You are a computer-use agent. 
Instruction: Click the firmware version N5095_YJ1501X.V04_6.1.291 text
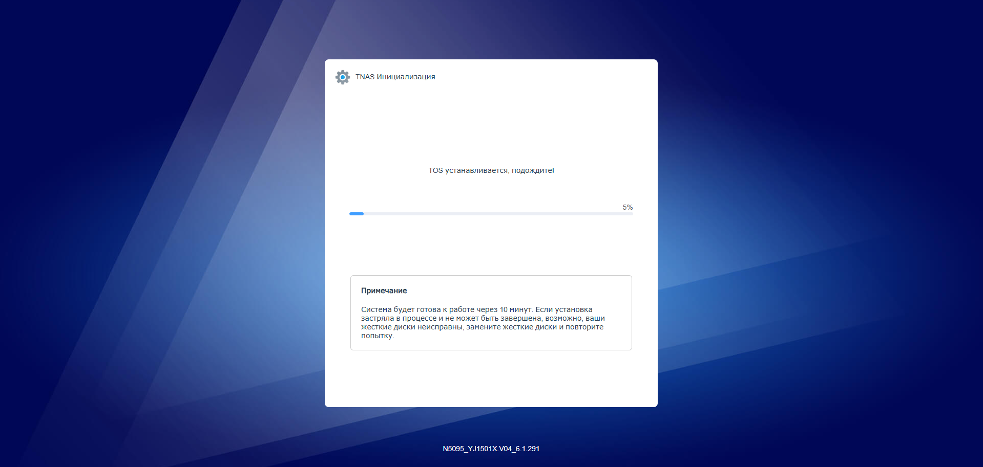(491, 449)
